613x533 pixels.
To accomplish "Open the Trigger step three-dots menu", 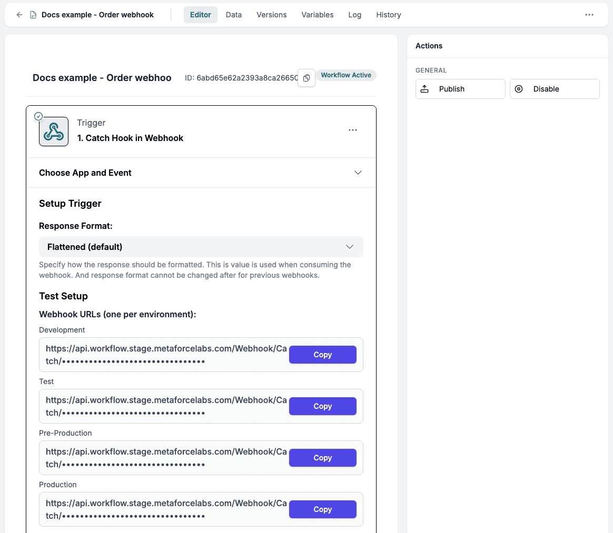I will click(x=353, y=130).
